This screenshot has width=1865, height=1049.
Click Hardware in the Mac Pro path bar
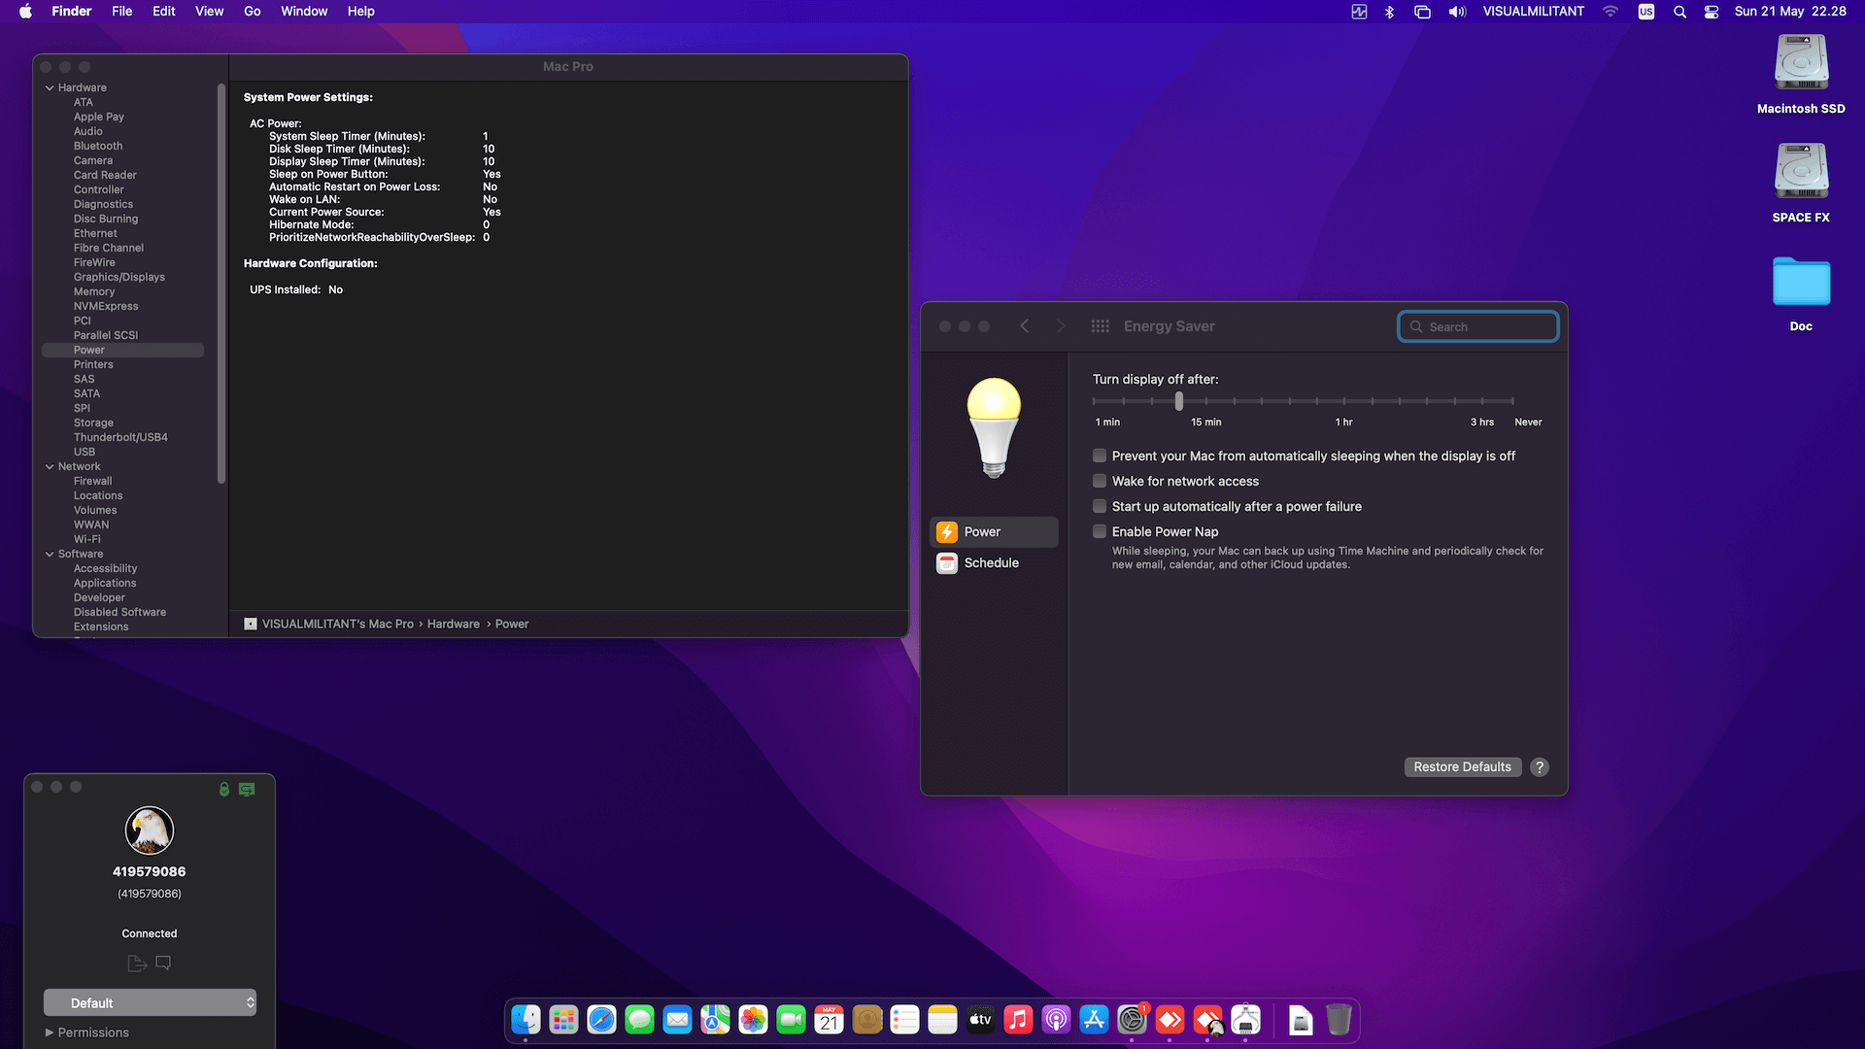coord(454,624)
